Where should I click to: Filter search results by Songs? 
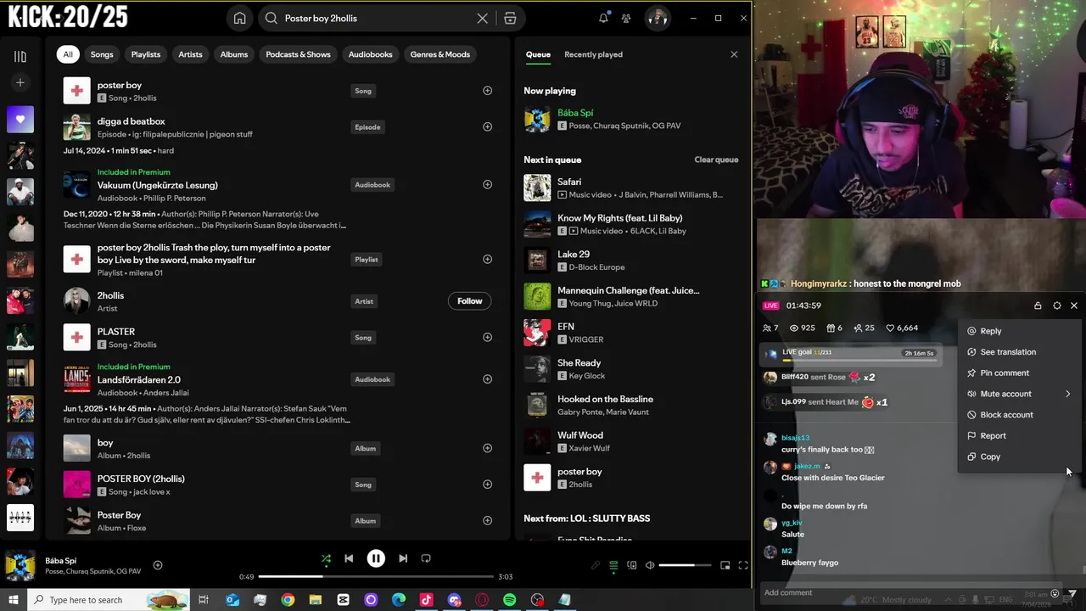[x=102, y=54]
